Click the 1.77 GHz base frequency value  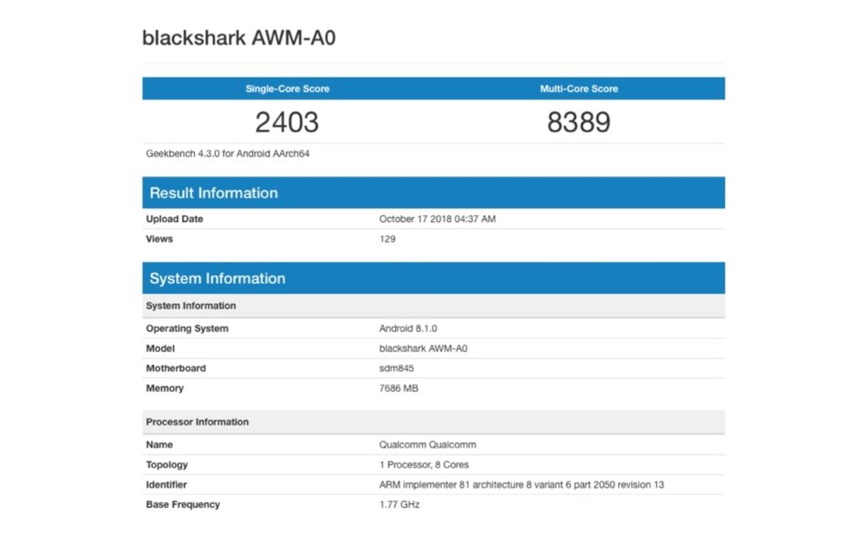coord(399,505)
